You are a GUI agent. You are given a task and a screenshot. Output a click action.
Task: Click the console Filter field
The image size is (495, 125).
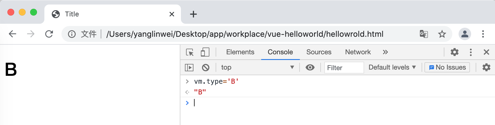[x=344, y=68]
